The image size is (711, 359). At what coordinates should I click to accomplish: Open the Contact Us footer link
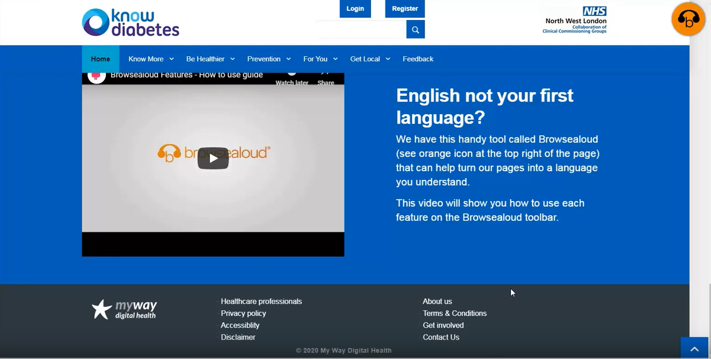pos(441,337)
